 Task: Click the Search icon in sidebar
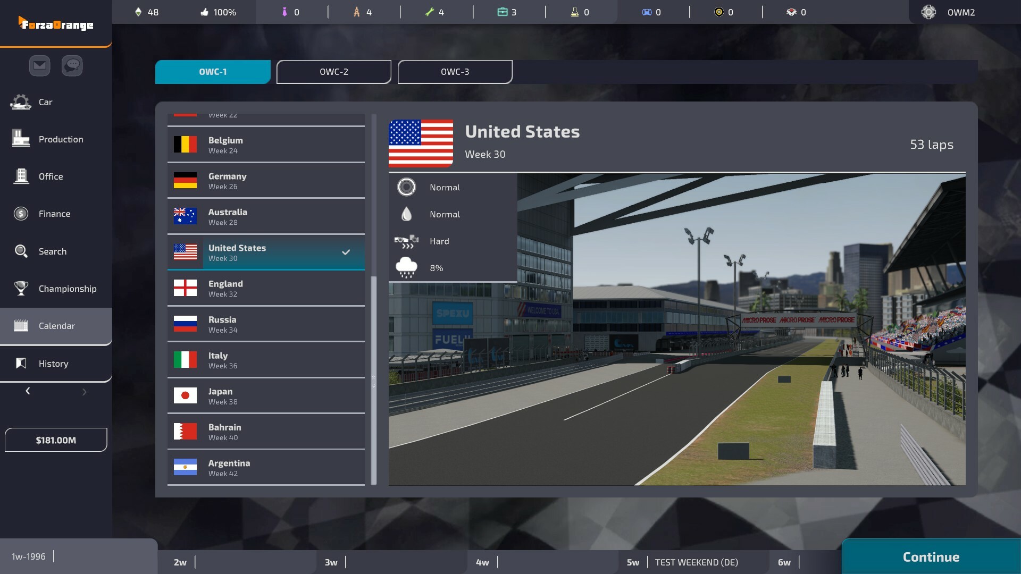pos(21,251)
